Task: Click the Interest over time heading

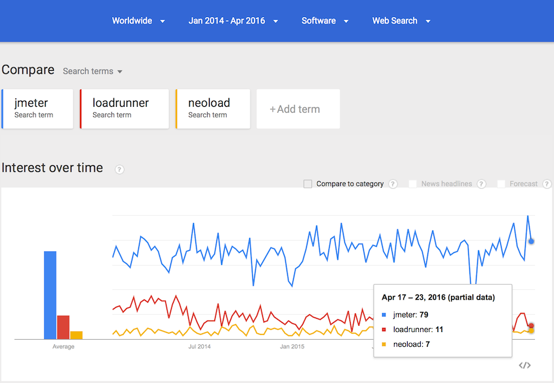Action: click(x=52, y=167)
